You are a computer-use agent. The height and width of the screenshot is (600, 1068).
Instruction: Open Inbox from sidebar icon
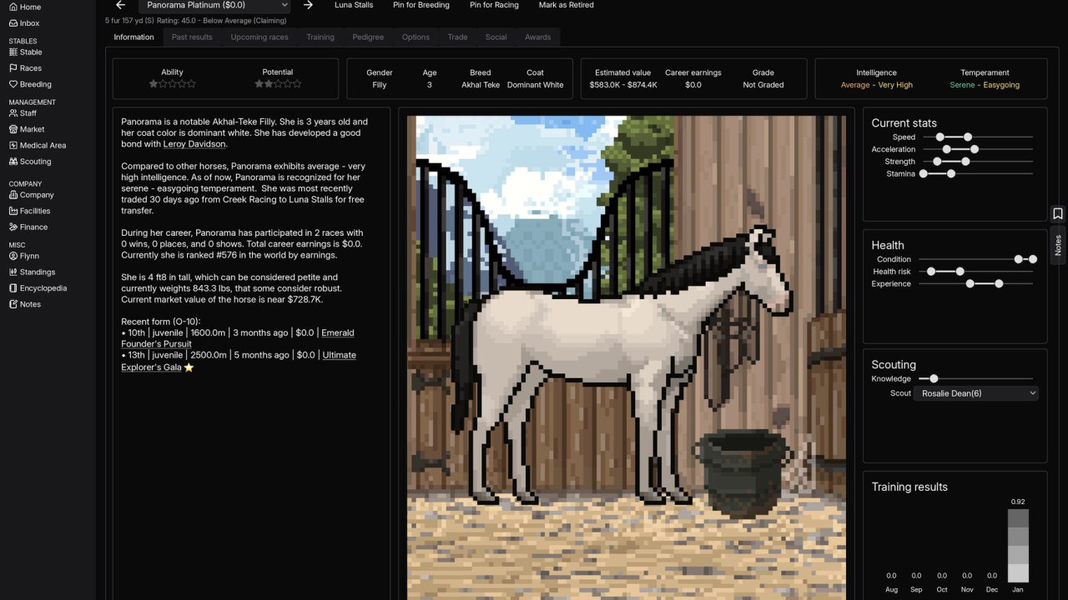click(13, 23)
